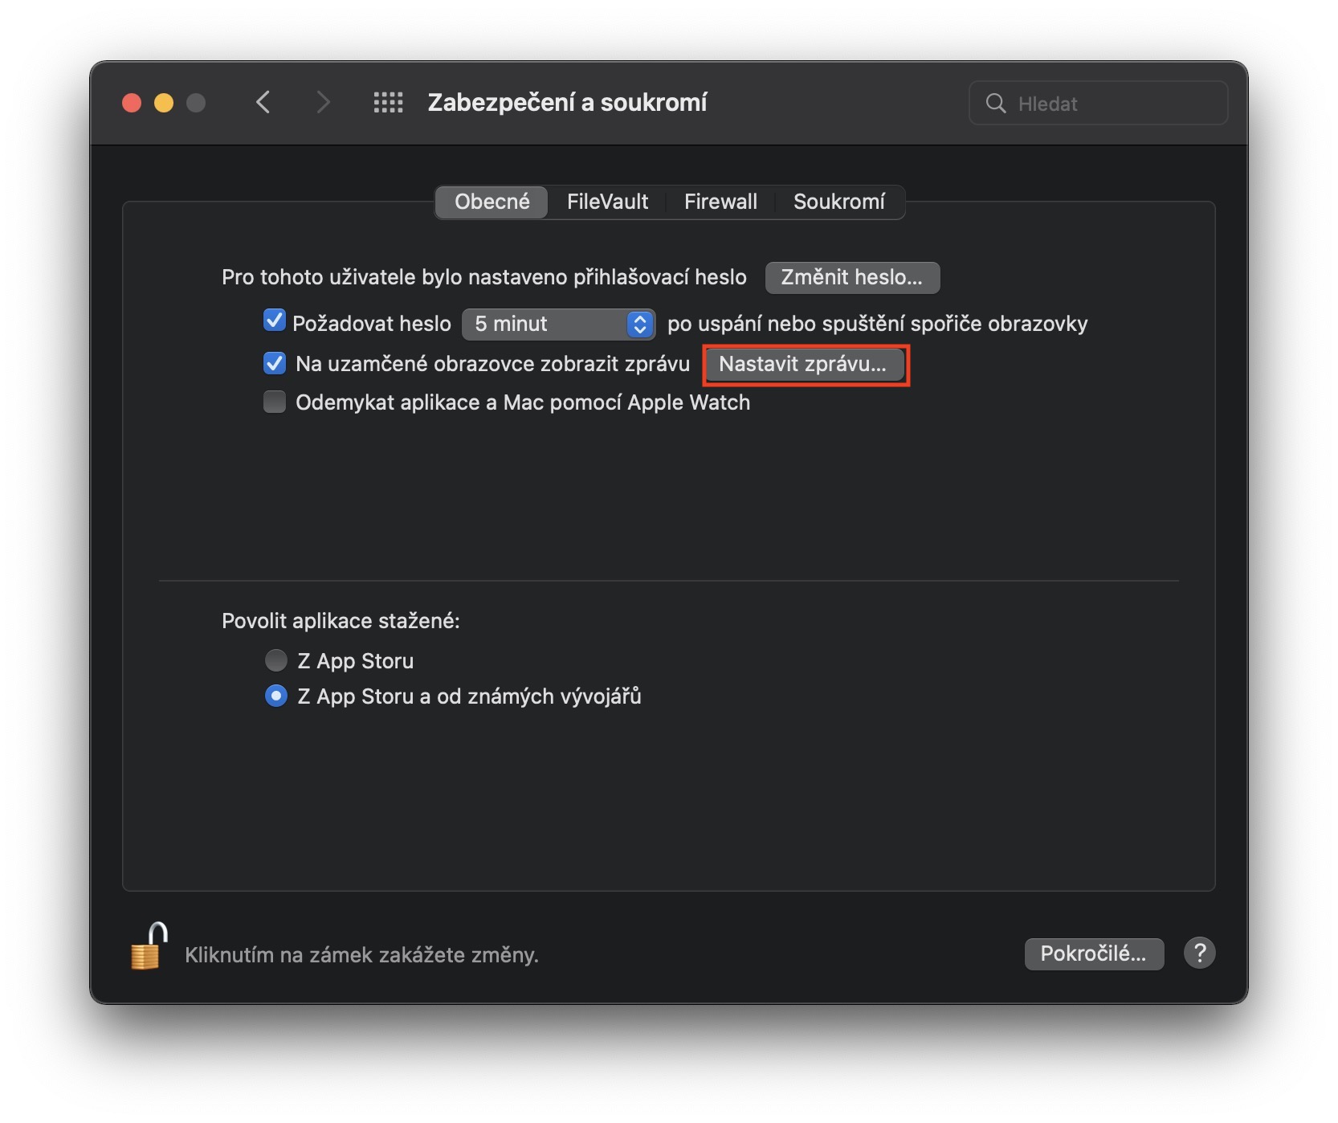The width and height of the screenshot is (1338, 1123).
Task: Open help with the question mark button
Action: 1199,954
